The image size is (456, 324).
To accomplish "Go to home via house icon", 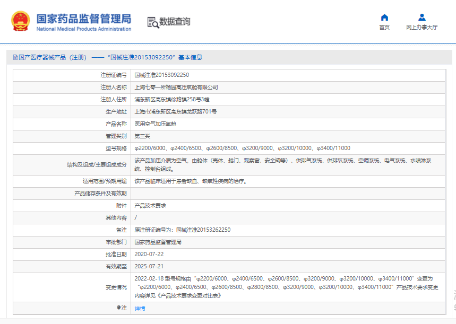I will point(384,17).
